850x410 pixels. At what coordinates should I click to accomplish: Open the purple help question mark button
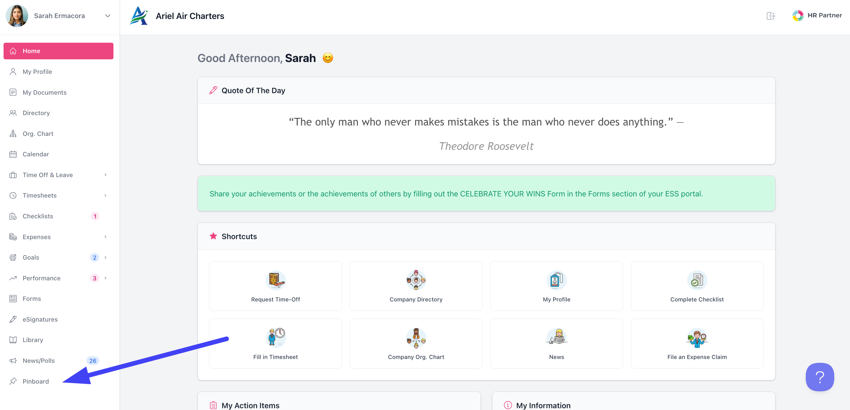click(819, 377)
